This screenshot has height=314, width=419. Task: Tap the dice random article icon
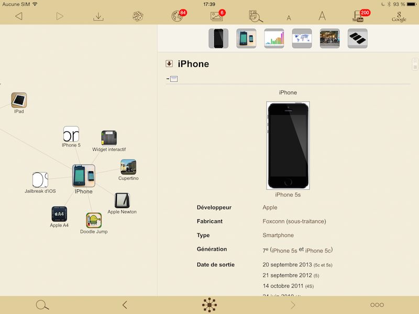click(x=138, y=17)
